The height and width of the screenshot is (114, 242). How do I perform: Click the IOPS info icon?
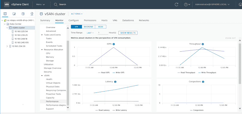pyautogui.click(x=114, y=44)
